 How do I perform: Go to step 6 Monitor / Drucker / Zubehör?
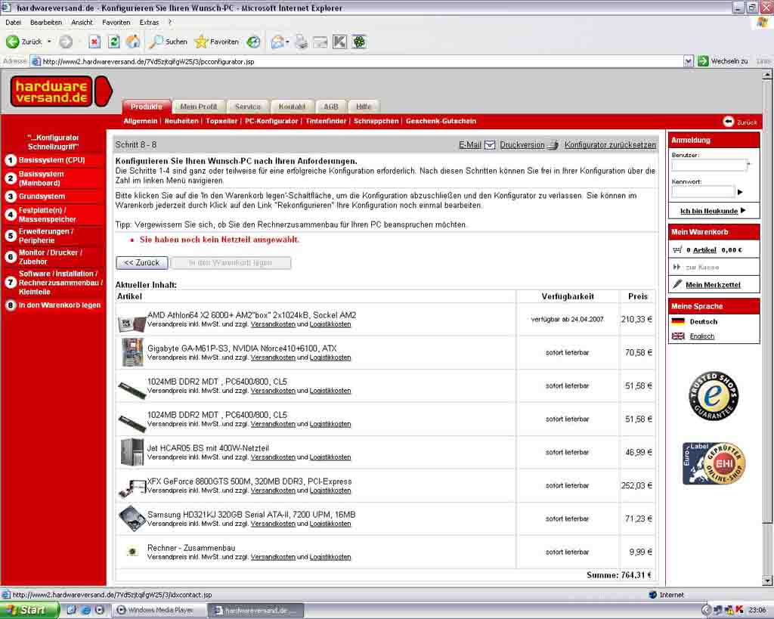[50, 257]
